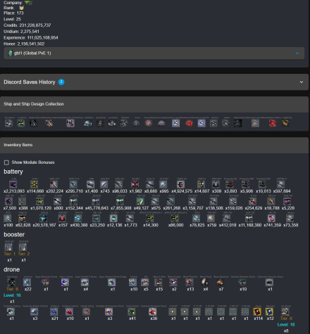Click the Ship and Ship Design Collection header
This screenshot has width=310, height=334.
pos(154,104)
